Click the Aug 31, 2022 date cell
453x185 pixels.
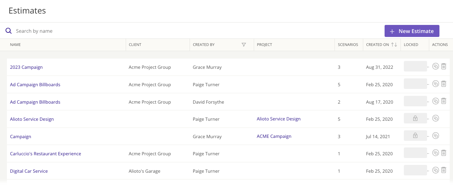379,67
